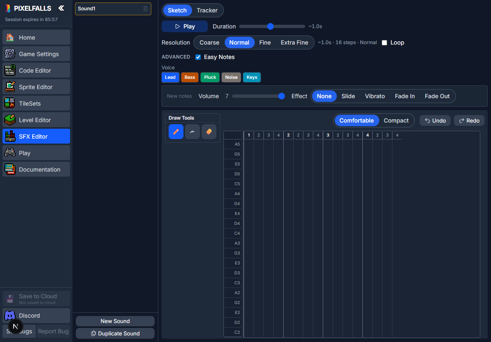
Task: Set resolution to Coarse
Action: [x=209, y=42]
